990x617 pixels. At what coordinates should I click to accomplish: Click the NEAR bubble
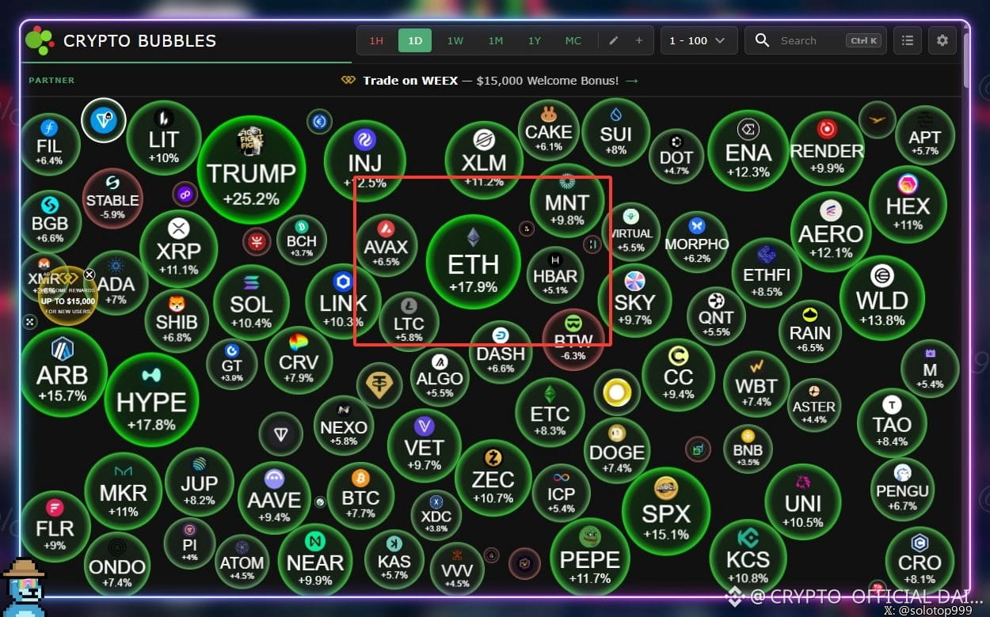click(315, 560)
